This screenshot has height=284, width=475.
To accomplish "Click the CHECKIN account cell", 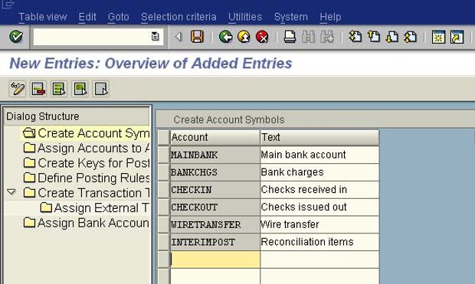I will [215, 190].
